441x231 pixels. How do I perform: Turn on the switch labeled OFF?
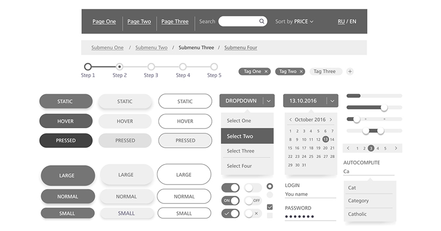click(x=253, y=200)
